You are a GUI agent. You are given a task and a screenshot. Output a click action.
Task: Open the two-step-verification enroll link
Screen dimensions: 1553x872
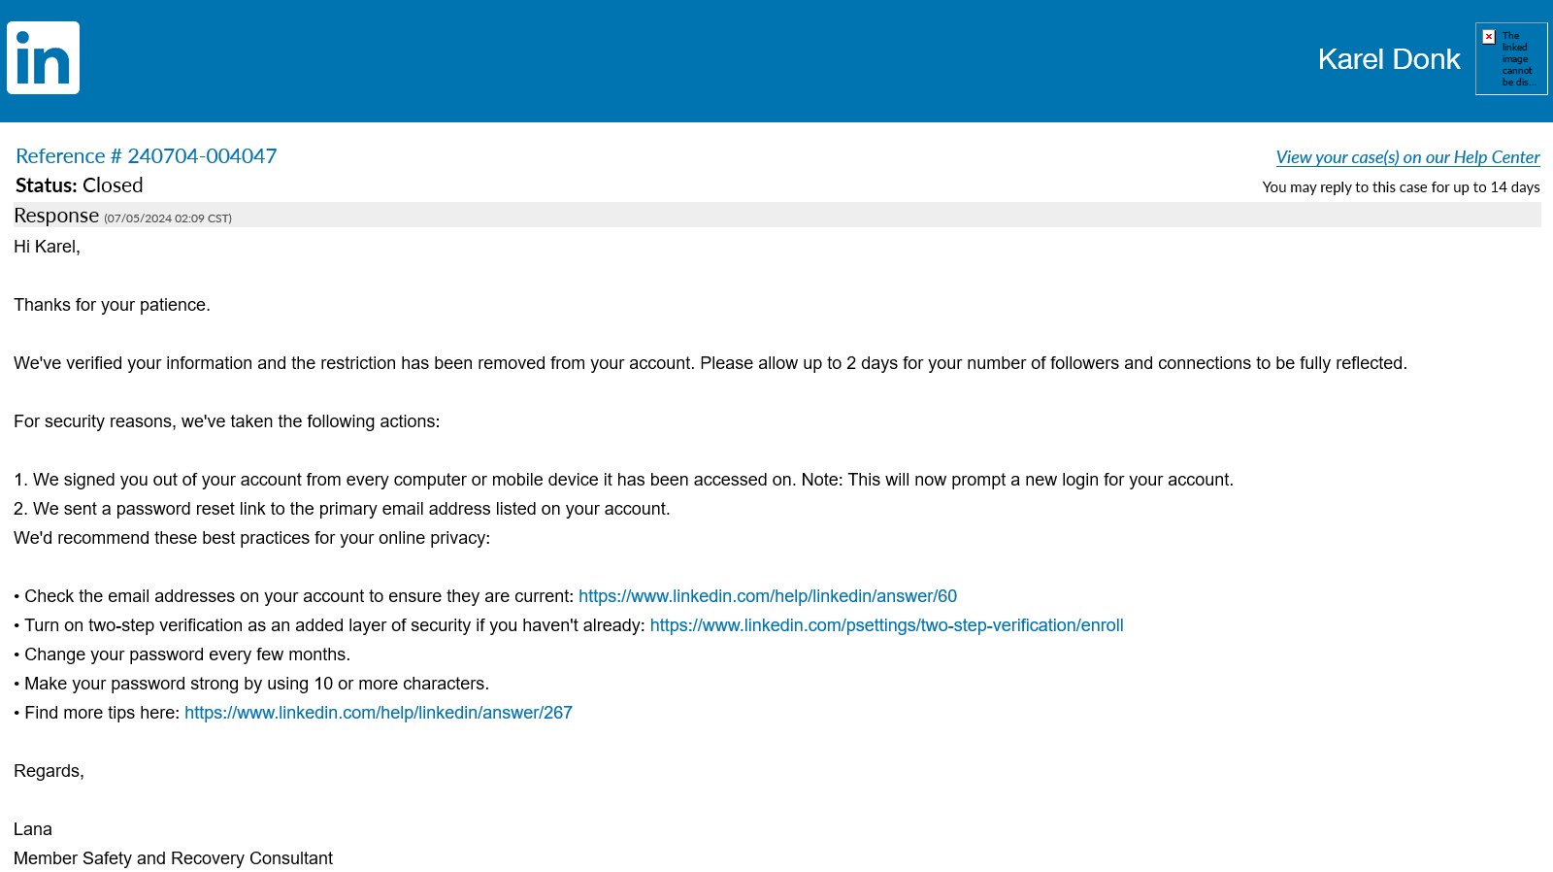886,625
